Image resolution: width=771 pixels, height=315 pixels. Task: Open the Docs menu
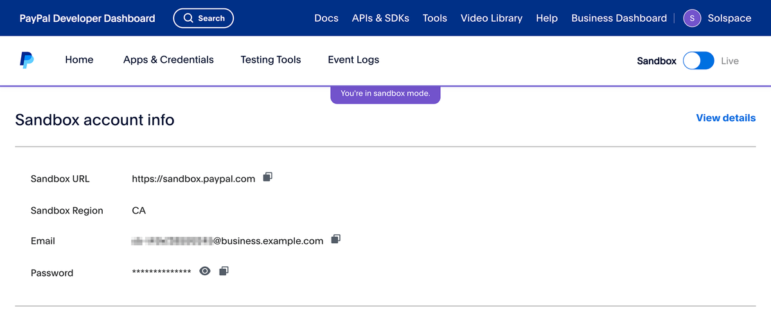326,18
